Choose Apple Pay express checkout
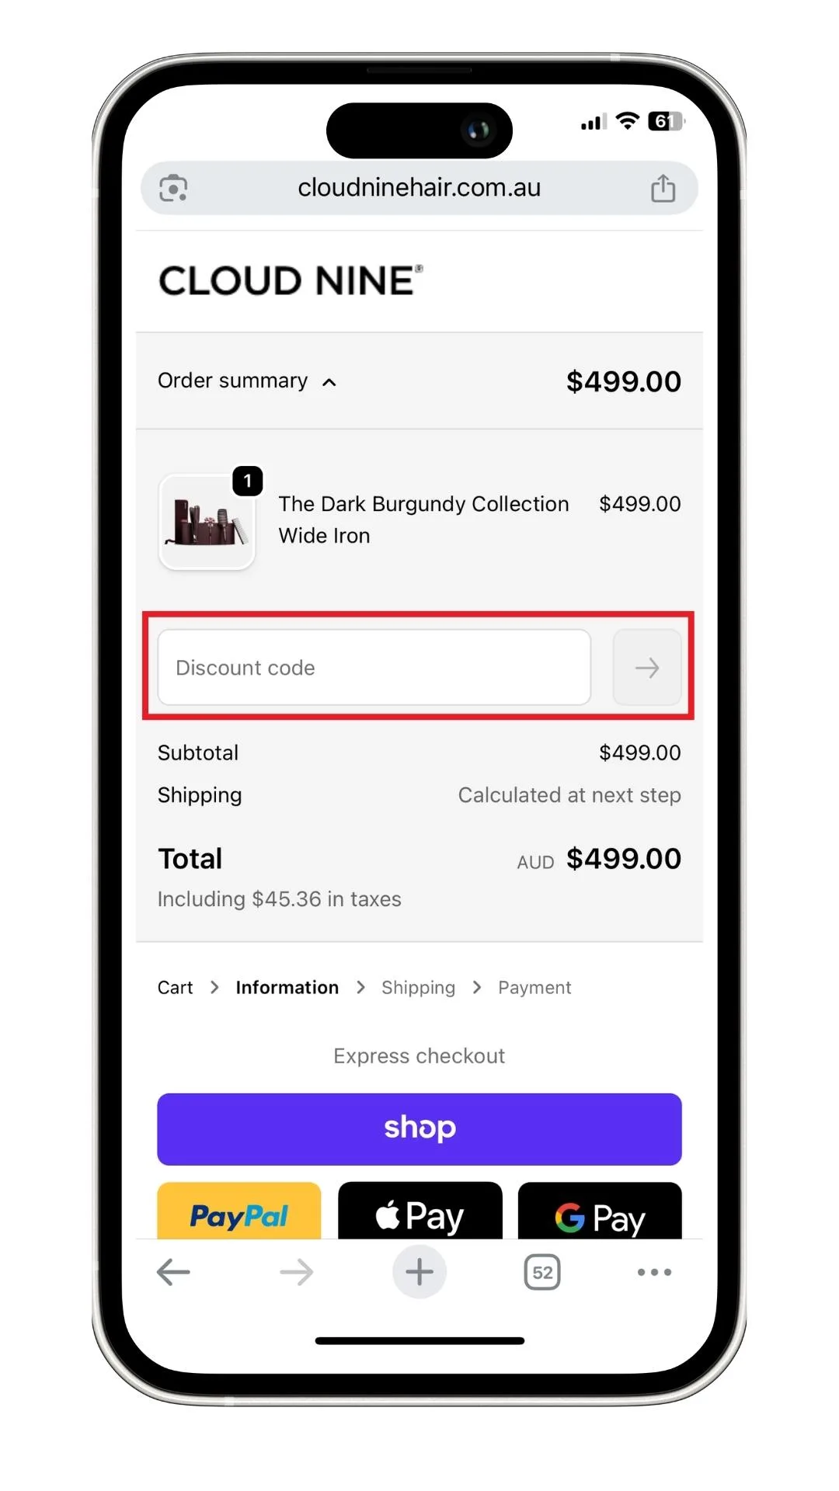 point(420,1211)
